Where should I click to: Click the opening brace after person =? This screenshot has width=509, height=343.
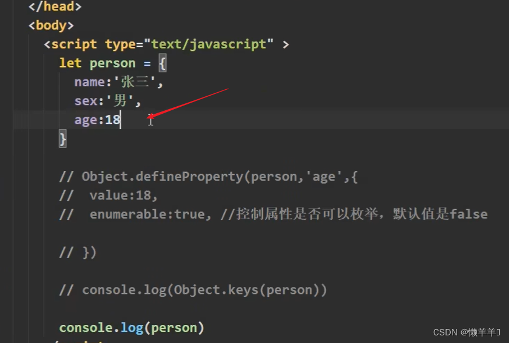[x=162, y=63]
